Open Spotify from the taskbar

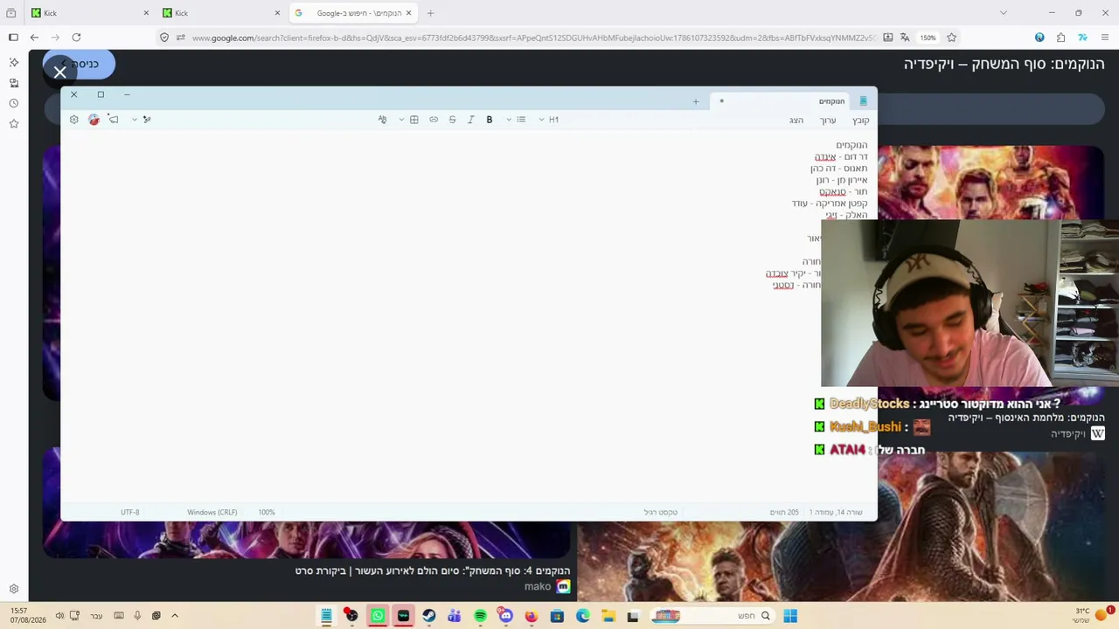pos(480,616)
